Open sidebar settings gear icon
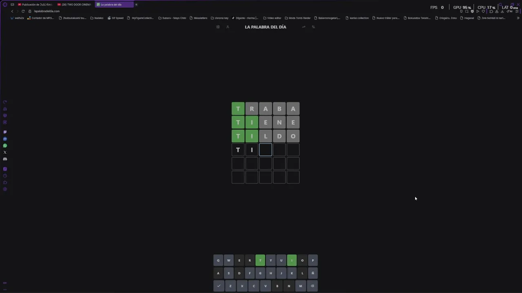This screenshot has height=293, width=522. point(5,189)
